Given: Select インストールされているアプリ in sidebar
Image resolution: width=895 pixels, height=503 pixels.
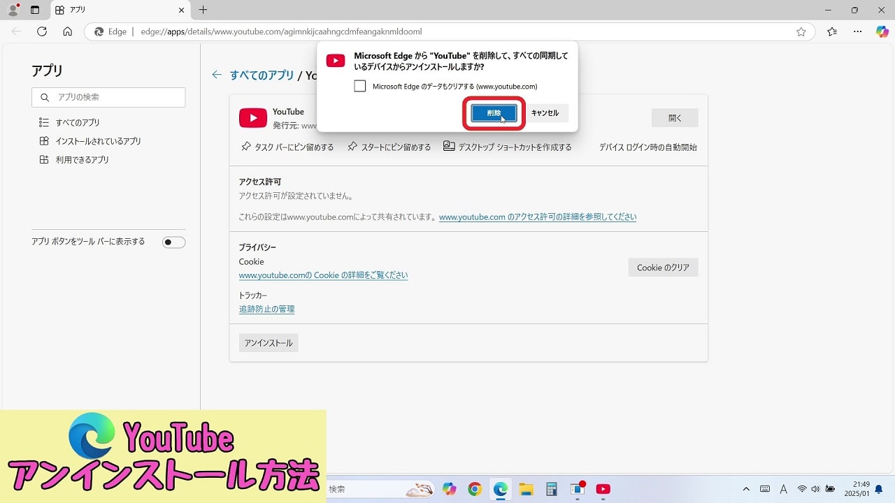Looking at the screenshot, I should 90,141.
